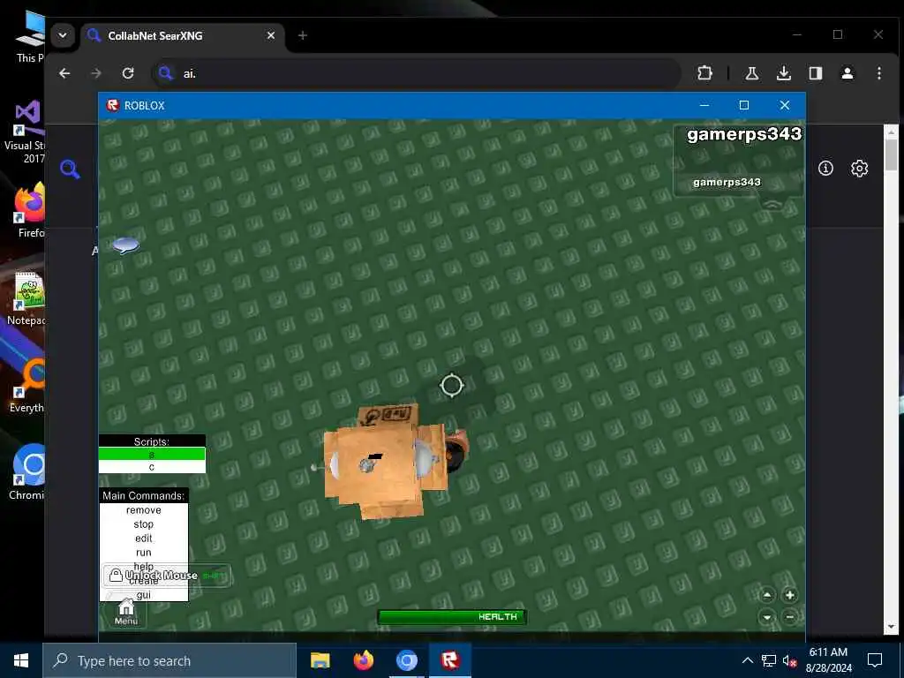Choose the 'stop' command
The image size is (904, 678).
point(144,524)
